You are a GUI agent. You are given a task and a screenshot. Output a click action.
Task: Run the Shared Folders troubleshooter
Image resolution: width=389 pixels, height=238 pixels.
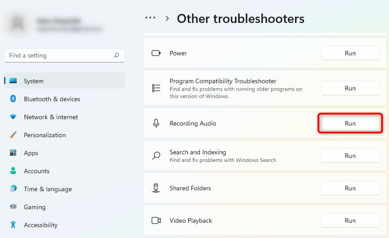click(x=350, y=188)
